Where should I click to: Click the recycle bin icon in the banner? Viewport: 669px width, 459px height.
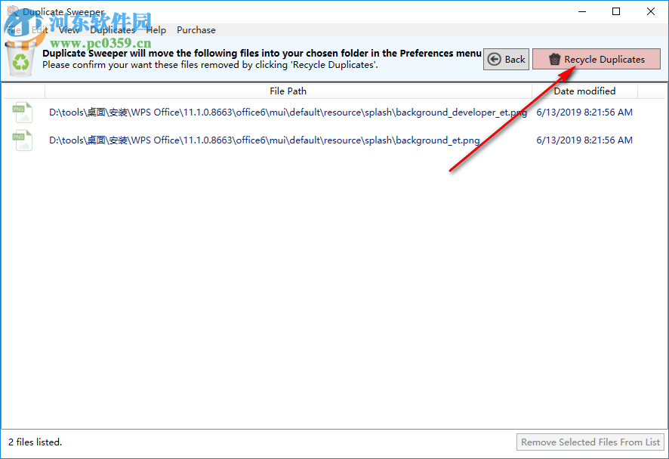click(20, 60)
